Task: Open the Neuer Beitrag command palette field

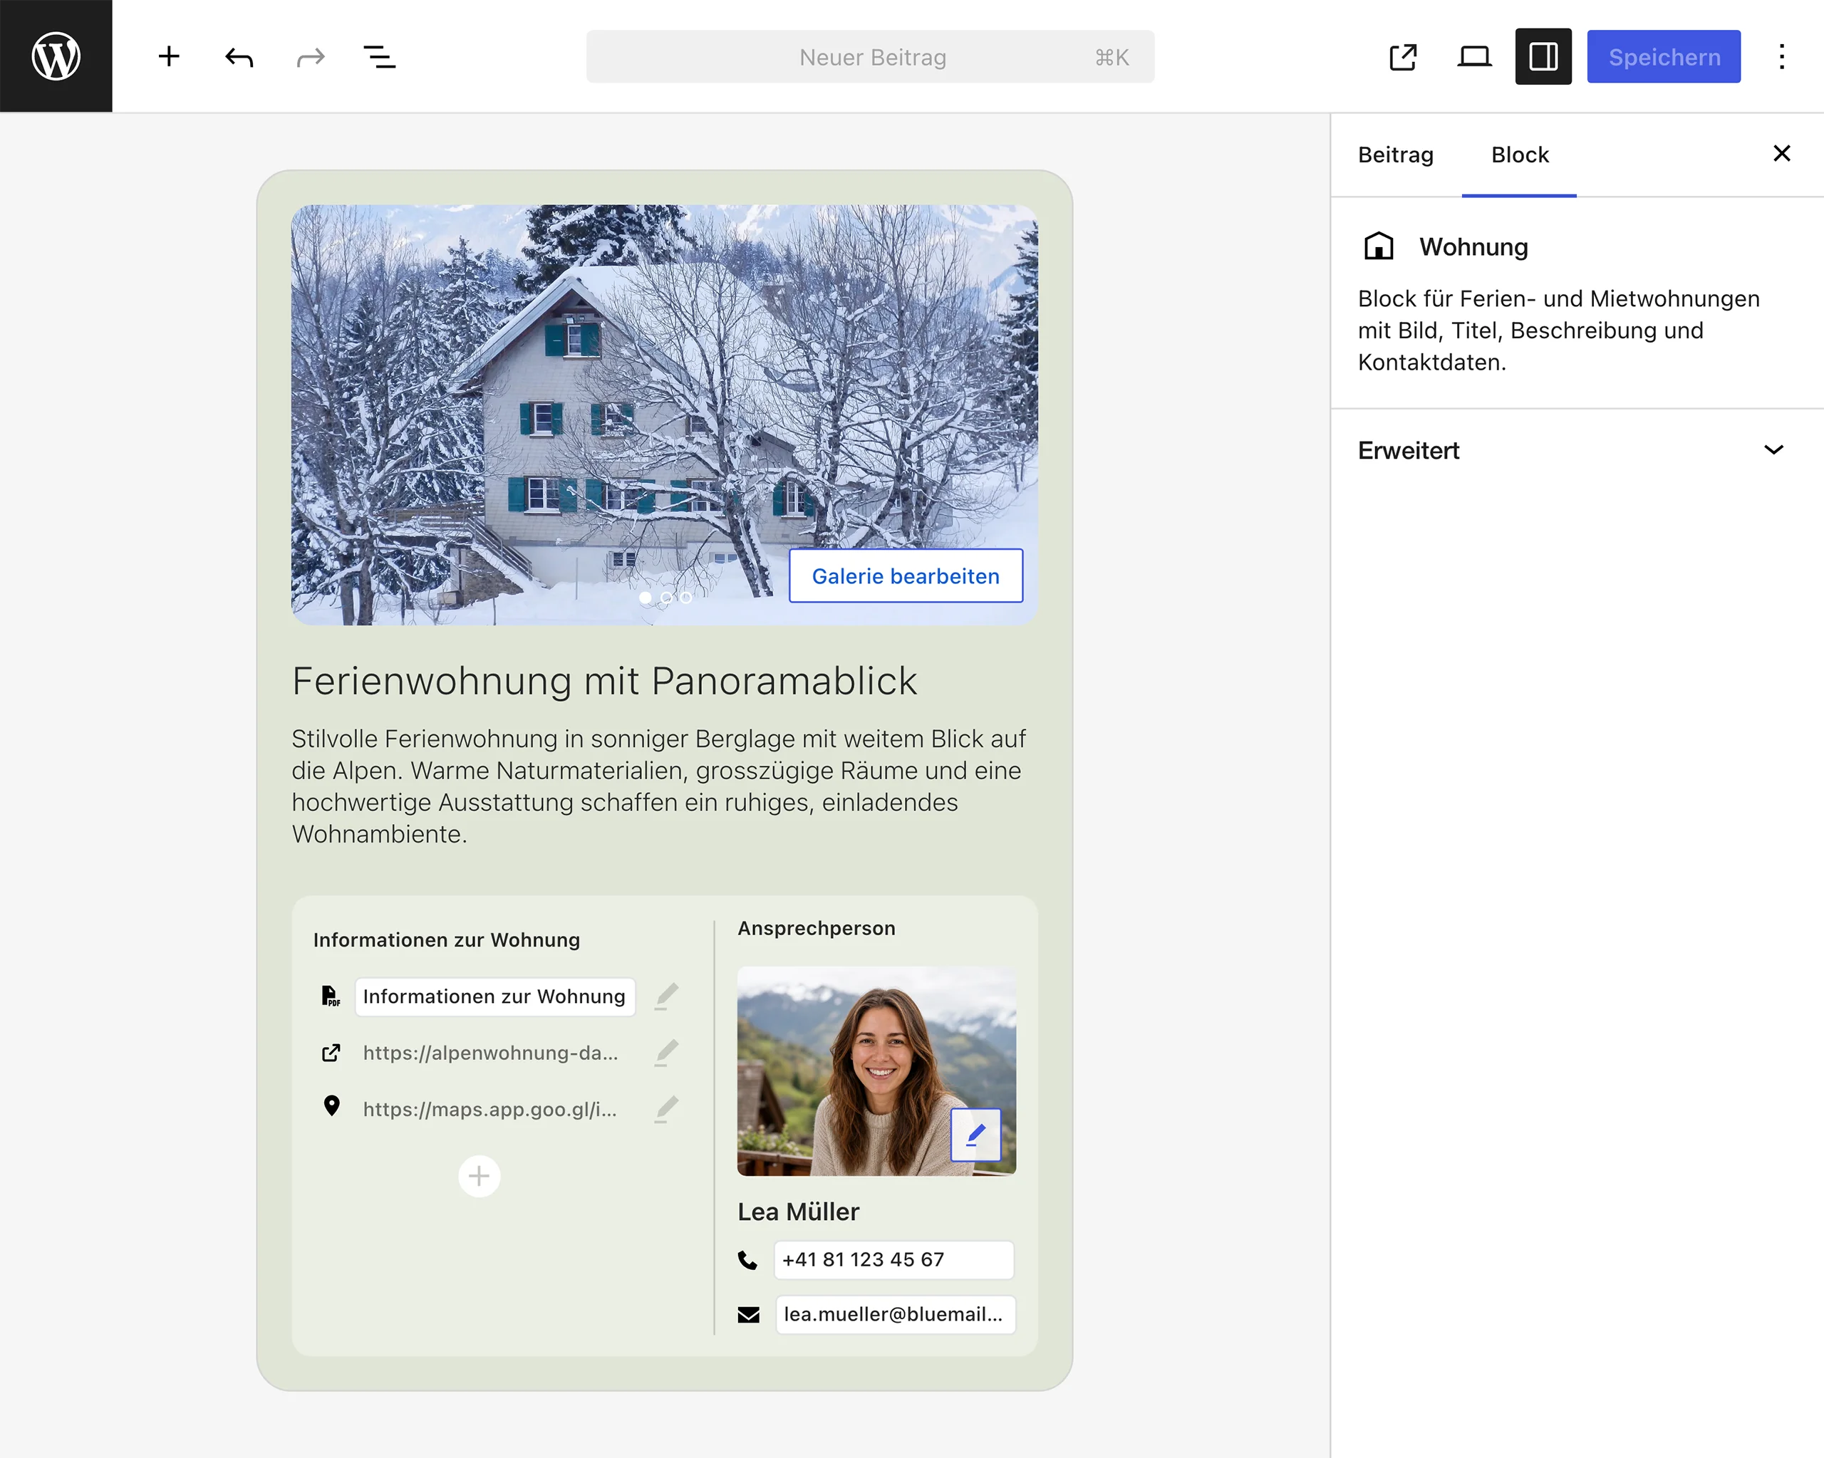Action: coord(870,57)
